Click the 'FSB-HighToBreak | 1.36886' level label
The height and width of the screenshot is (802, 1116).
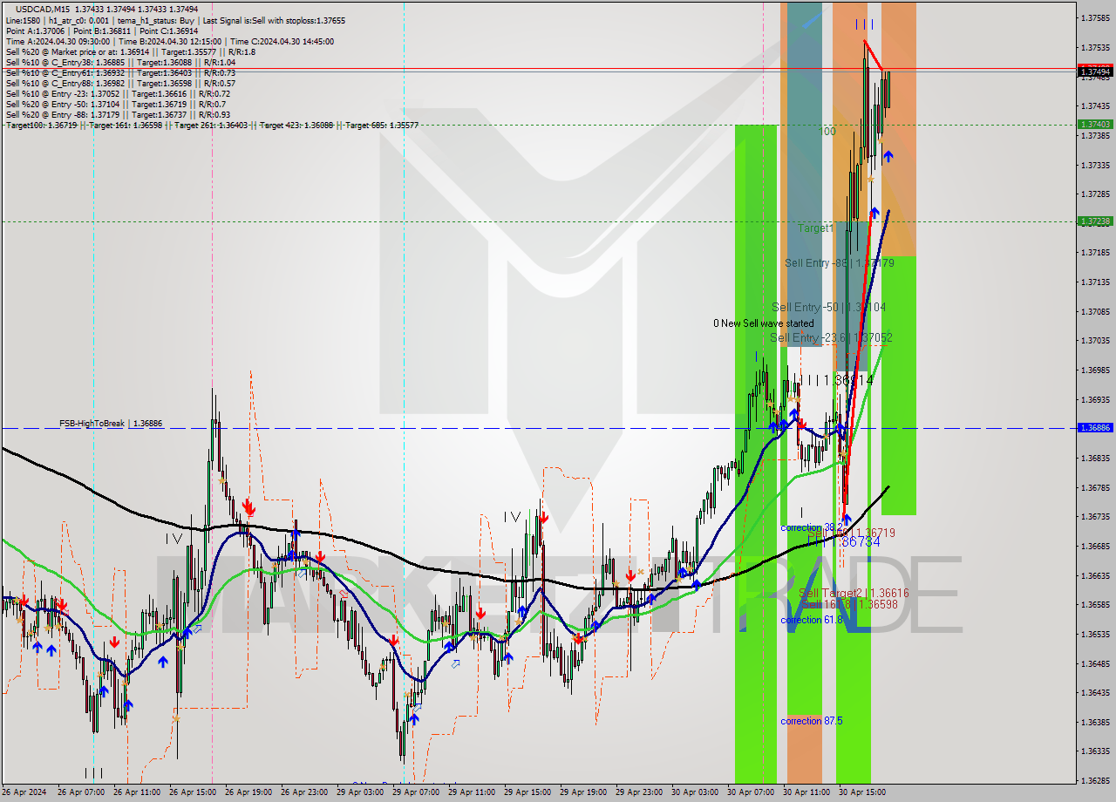point(111,423)
